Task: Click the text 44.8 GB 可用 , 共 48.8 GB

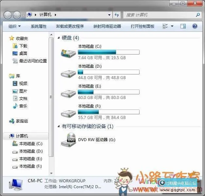Action: point(102,78)
